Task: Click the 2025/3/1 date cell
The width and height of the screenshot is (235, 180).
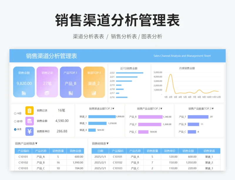Action: (x=100, y=169)
